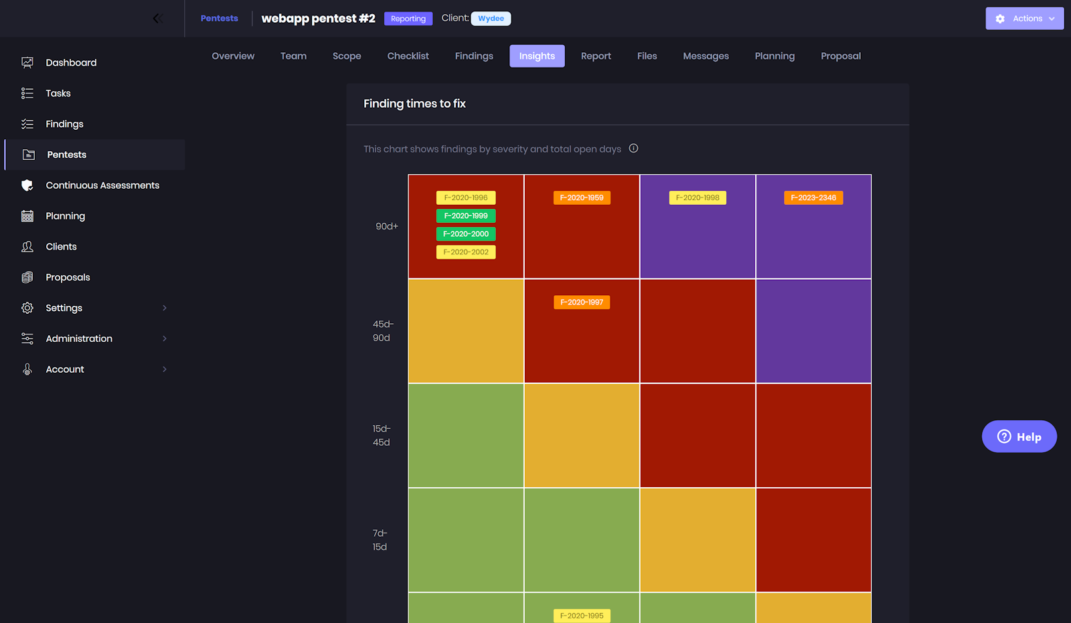1071x623 pixels.
Task: Click the Continuous Assessments shield icon
Action: pyautogui.click(x=27, y=185)
